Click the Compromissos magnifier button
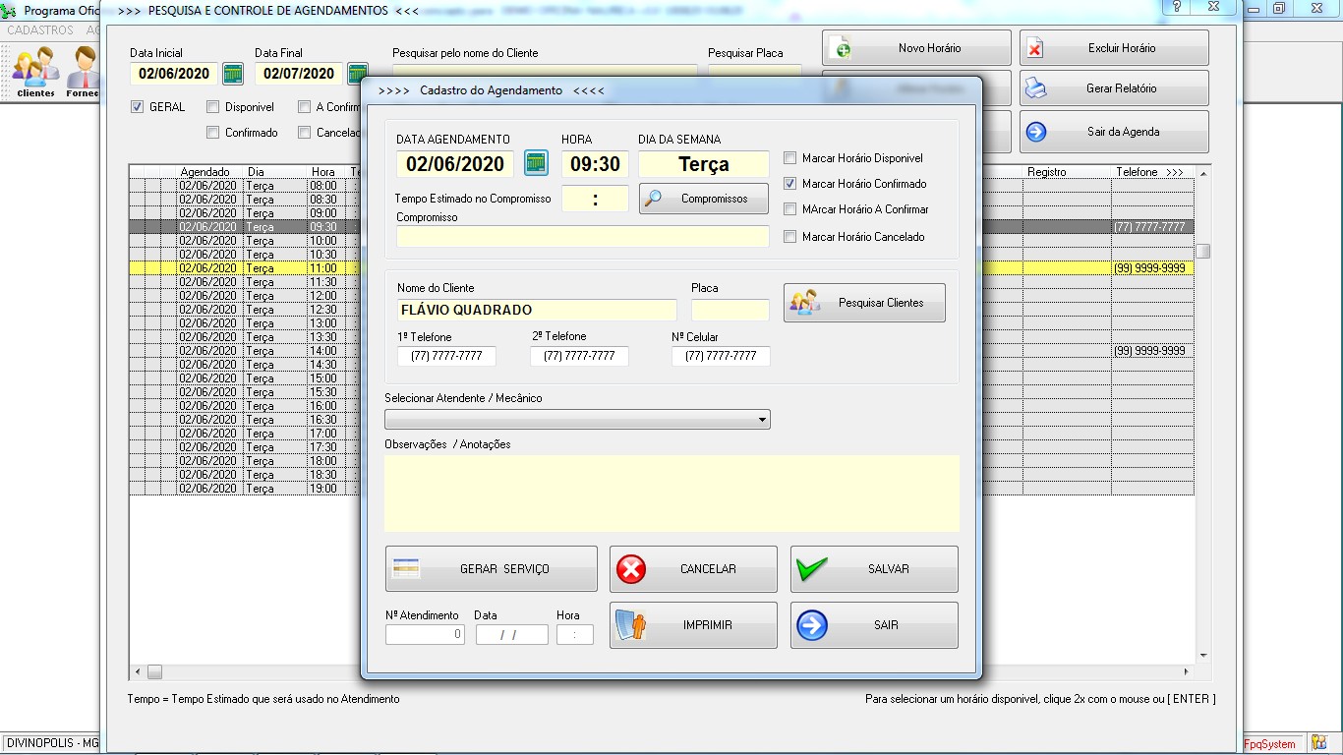The width and height of the screenshot is (1343, 755). click(x=704, y=199)
